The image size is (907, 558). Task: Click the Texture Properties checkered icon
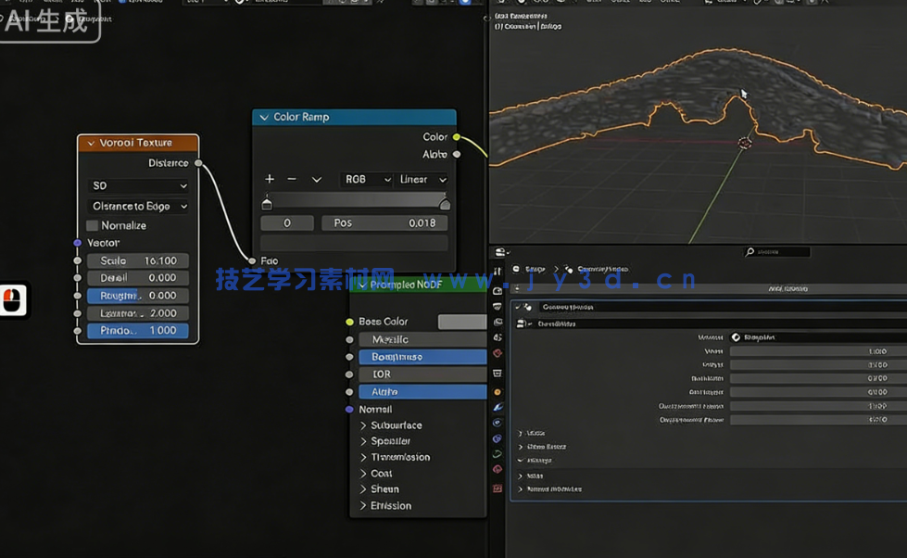[498, 487]
